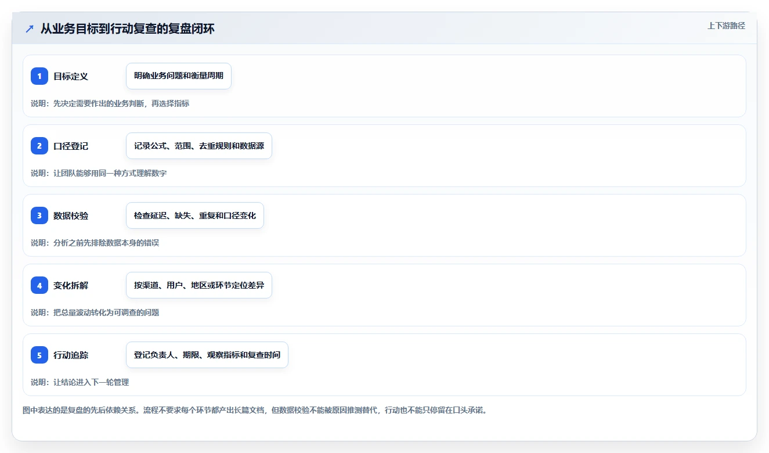
Task: Click the number 4 step badge
Action: tap(39, 285)
